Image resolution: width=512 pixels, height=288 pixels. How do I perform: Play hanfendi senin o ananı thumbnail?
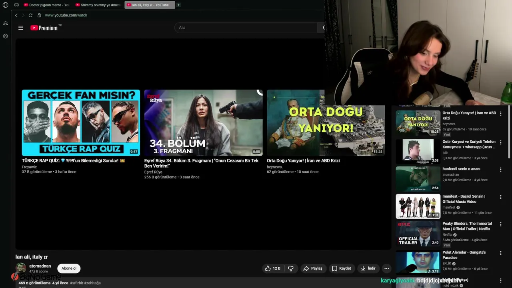pyautogui.click(x=418, y=179)
